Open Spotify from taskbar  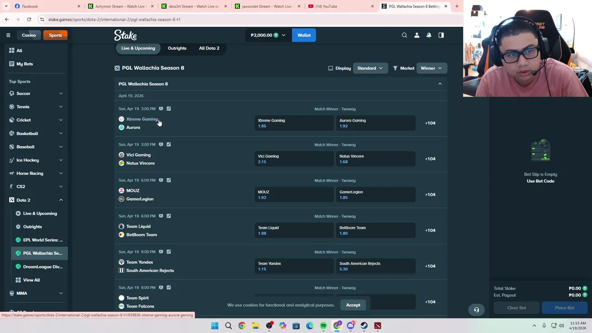[323, 326]
